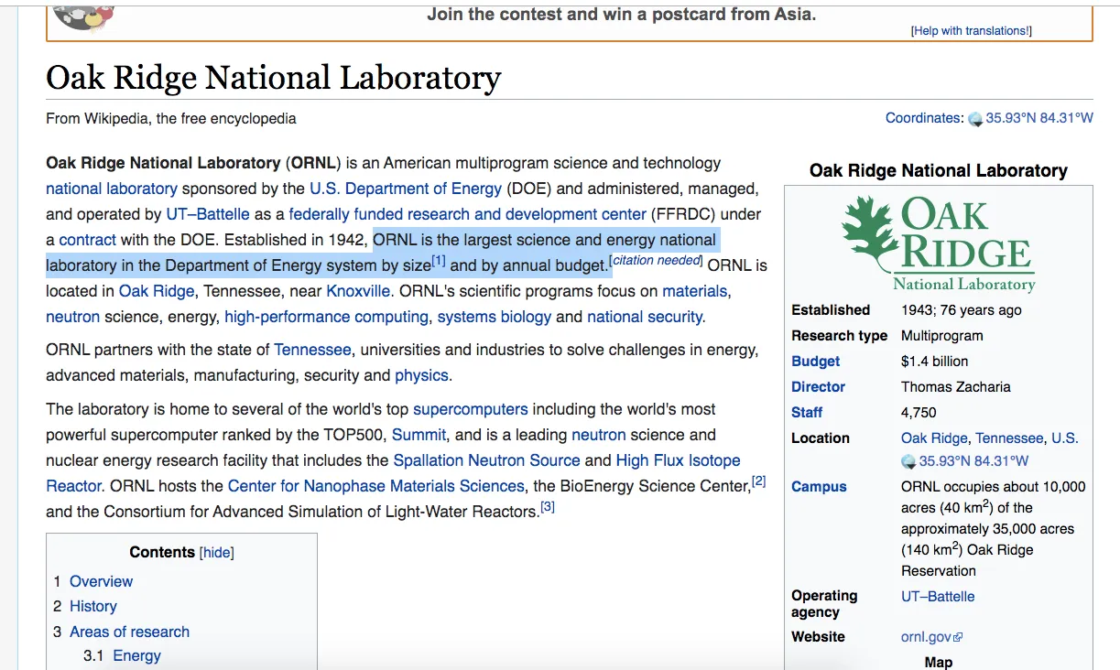Image resolution: width=1120 pixels, height=670 pixels.
Task: Click the globe icon beside top coordinates
Action: [975, 119]
